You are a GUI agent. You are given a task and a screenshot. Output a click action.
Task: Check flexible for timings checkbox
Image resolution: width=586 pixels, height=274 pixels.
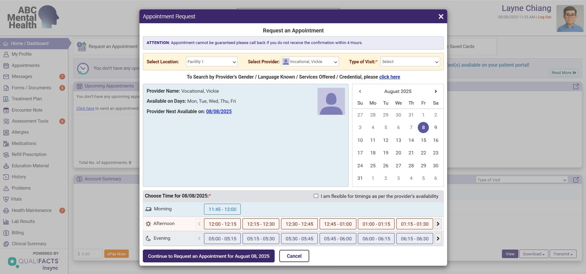316,196
